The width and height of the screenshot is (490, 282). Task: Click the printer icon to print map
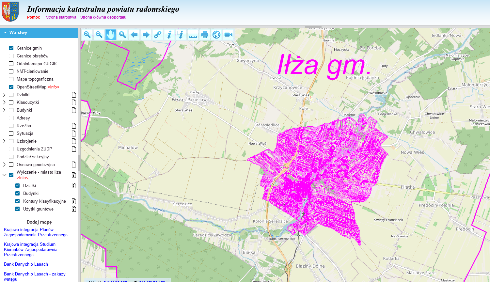tap(205, 35)
